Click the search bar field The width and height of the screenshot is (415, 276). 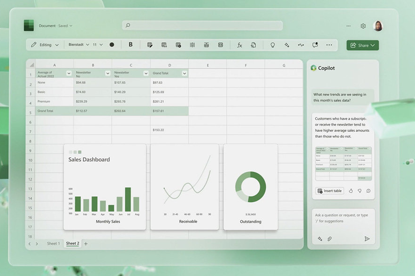(x=202, y=25)
